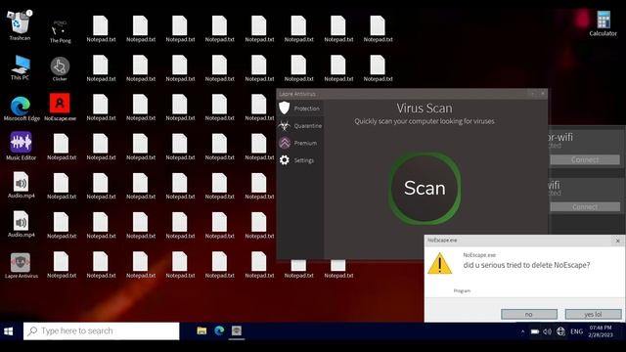Select Notepad.txt right of Music Editor

click(x=61, y=147)
